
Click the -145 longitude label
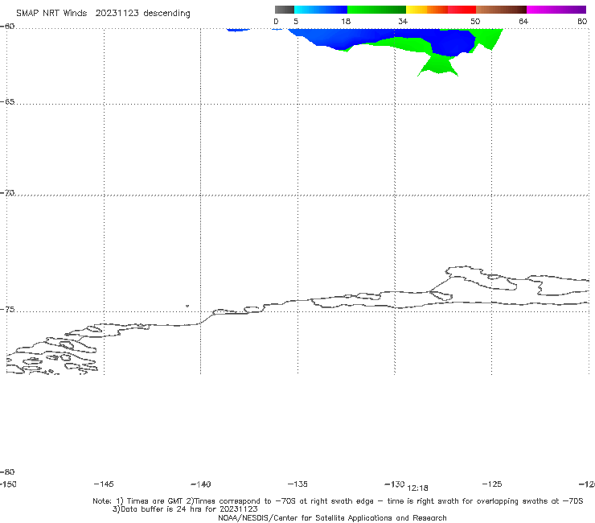pyautogui.click(x=103, y=484)
